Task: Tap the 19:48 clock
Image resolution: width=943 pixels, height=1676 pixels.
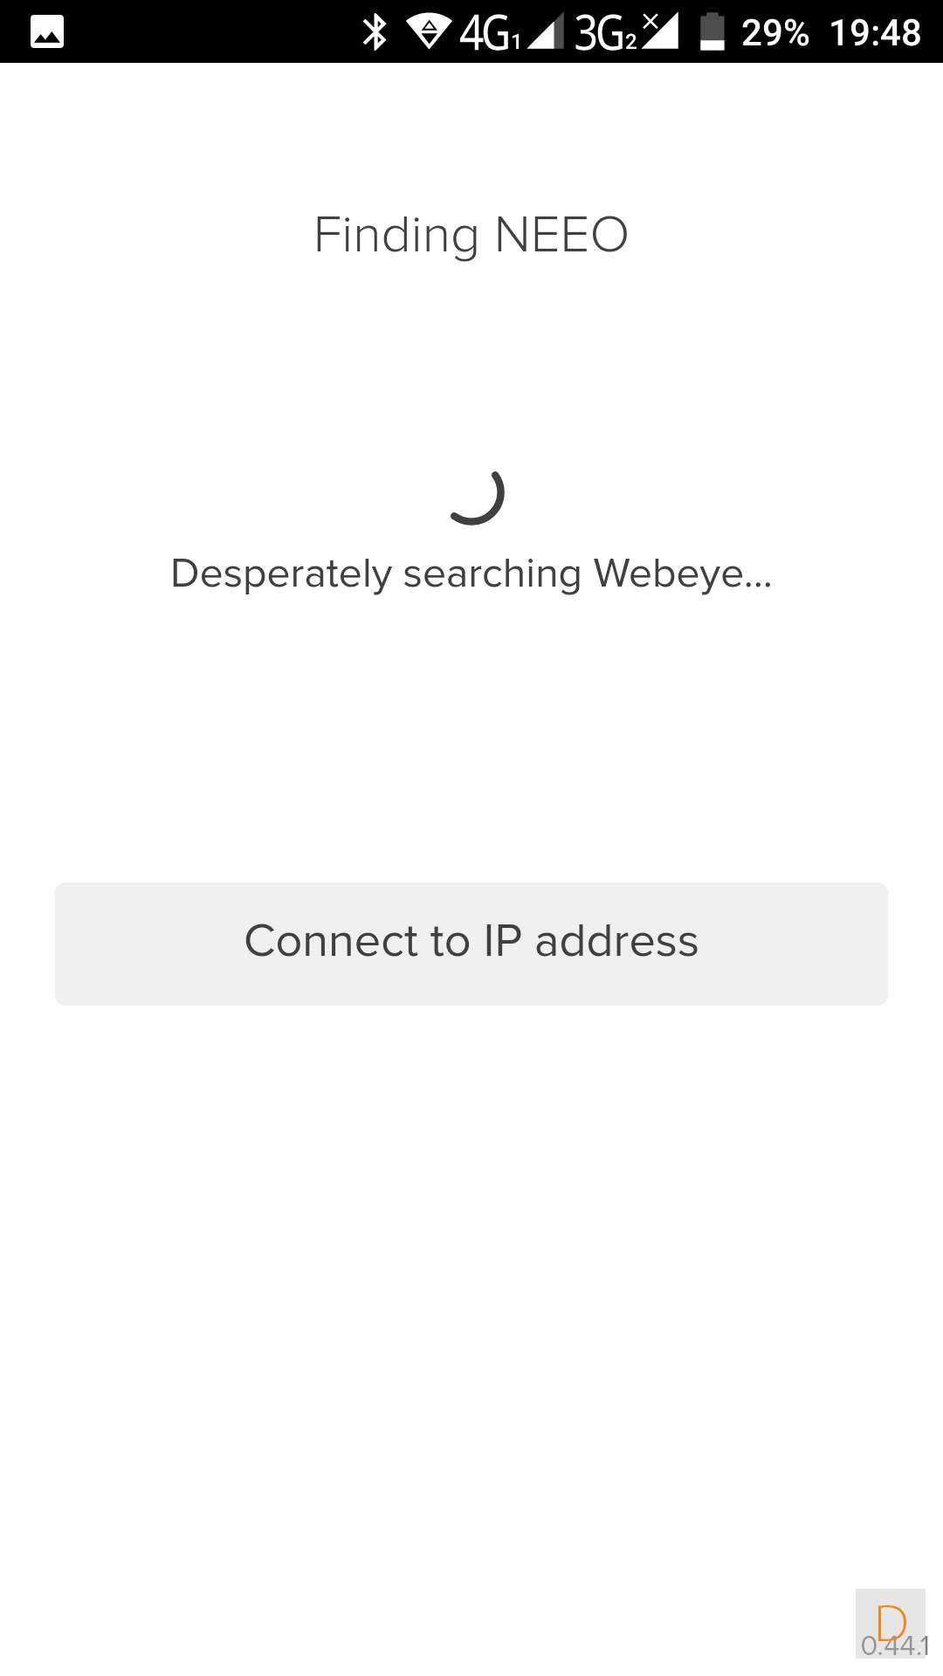Action: [875, 33]
